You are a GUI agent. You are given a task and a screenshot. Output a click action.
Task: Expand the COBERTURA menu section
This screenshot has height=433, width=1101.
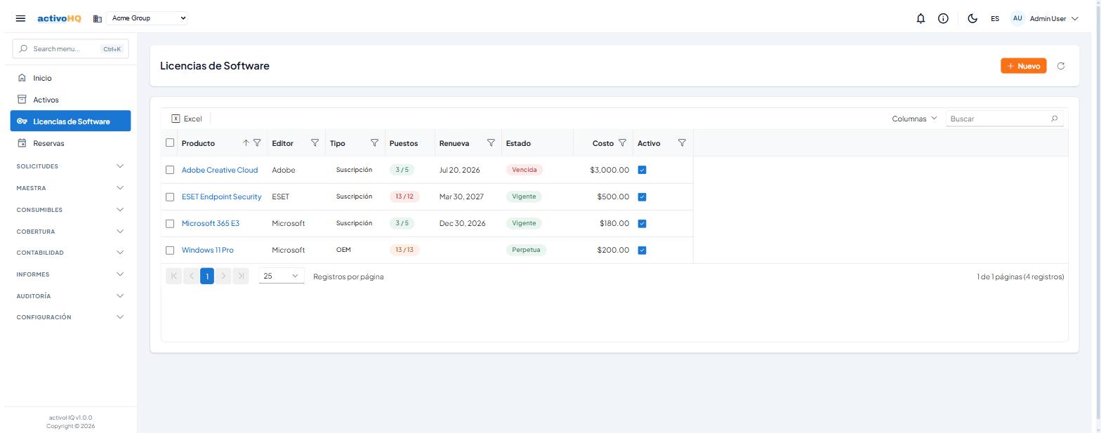click(70, 232)
